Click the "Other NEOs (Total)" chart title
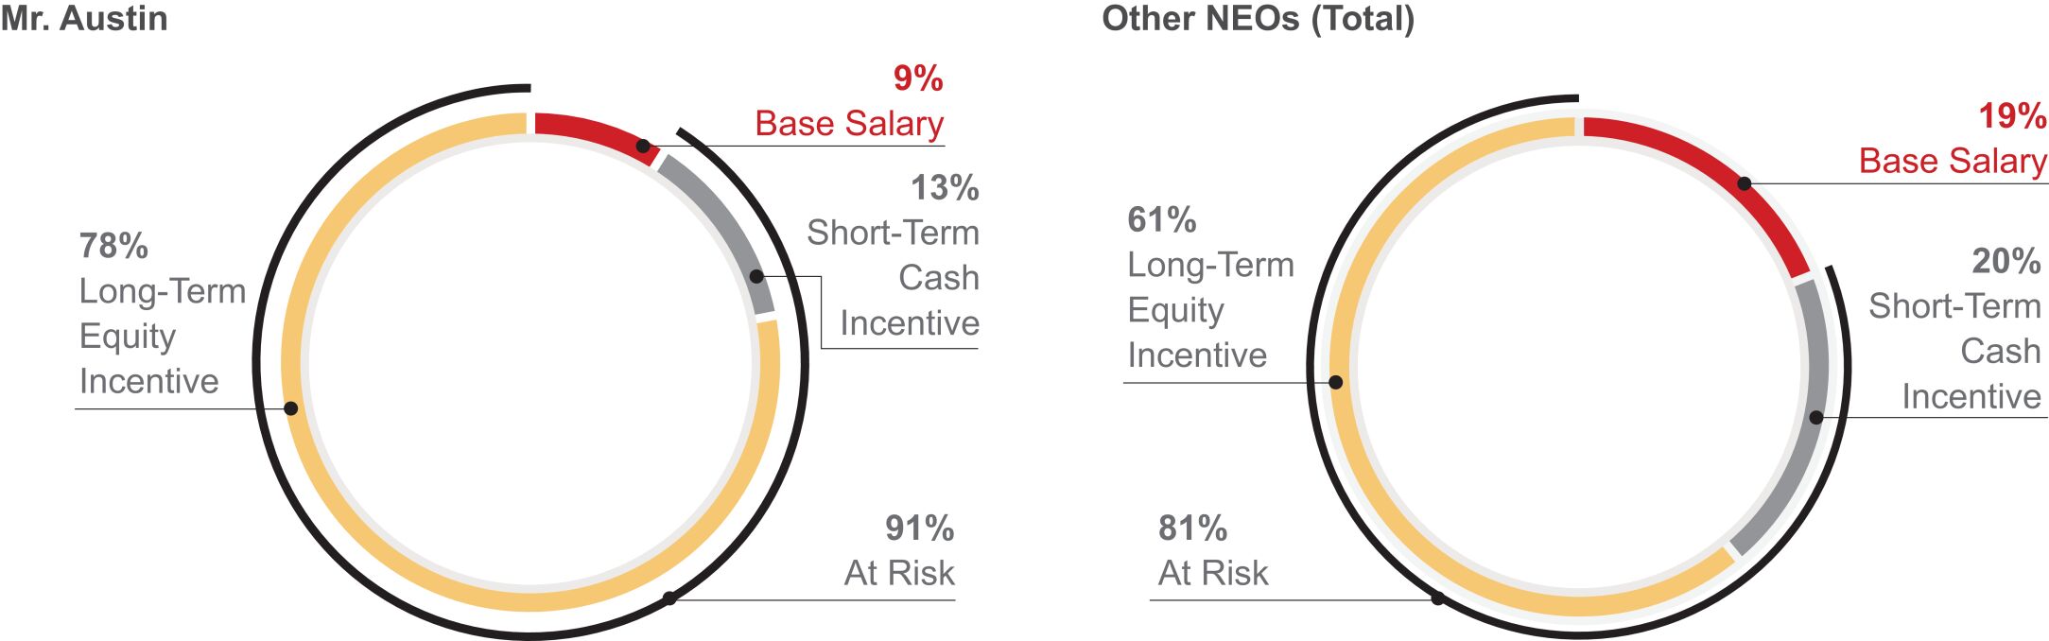2049x641 pixels. (1258, 19)
